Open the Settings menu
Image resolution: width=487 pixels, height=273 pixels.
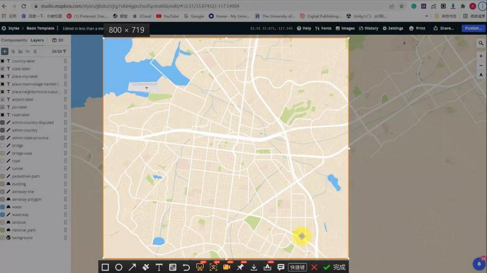(393, 29)
